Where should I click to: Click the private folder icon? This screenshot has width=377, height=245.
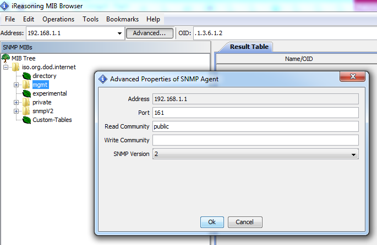coord(26,102)
